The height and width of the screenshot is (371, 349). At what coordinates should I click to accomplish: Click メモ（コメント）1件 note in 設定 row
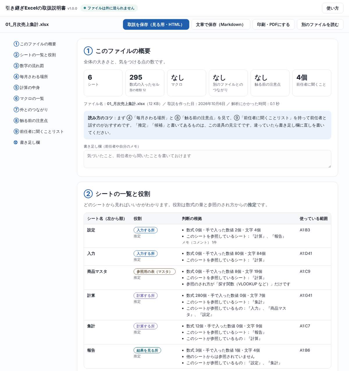coord(199,242)
